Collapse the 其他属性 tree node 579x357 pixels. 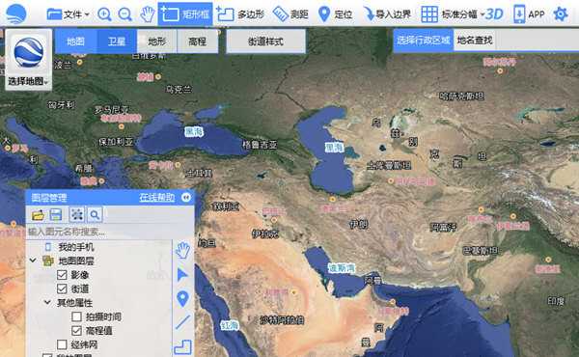(x=47, y=302)
